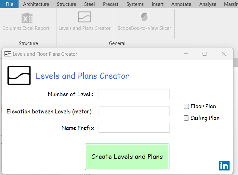Click the large Levels and Plans logo
This screenshot has height=175, width=238.
point(19,76)
